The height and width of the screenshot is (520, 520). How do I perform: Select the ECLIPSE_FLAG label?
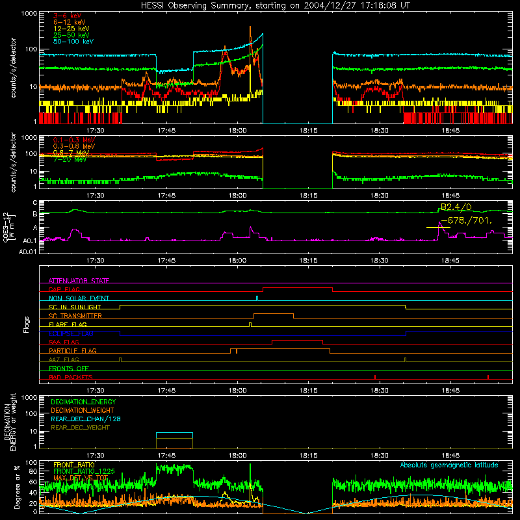(71, 333)
